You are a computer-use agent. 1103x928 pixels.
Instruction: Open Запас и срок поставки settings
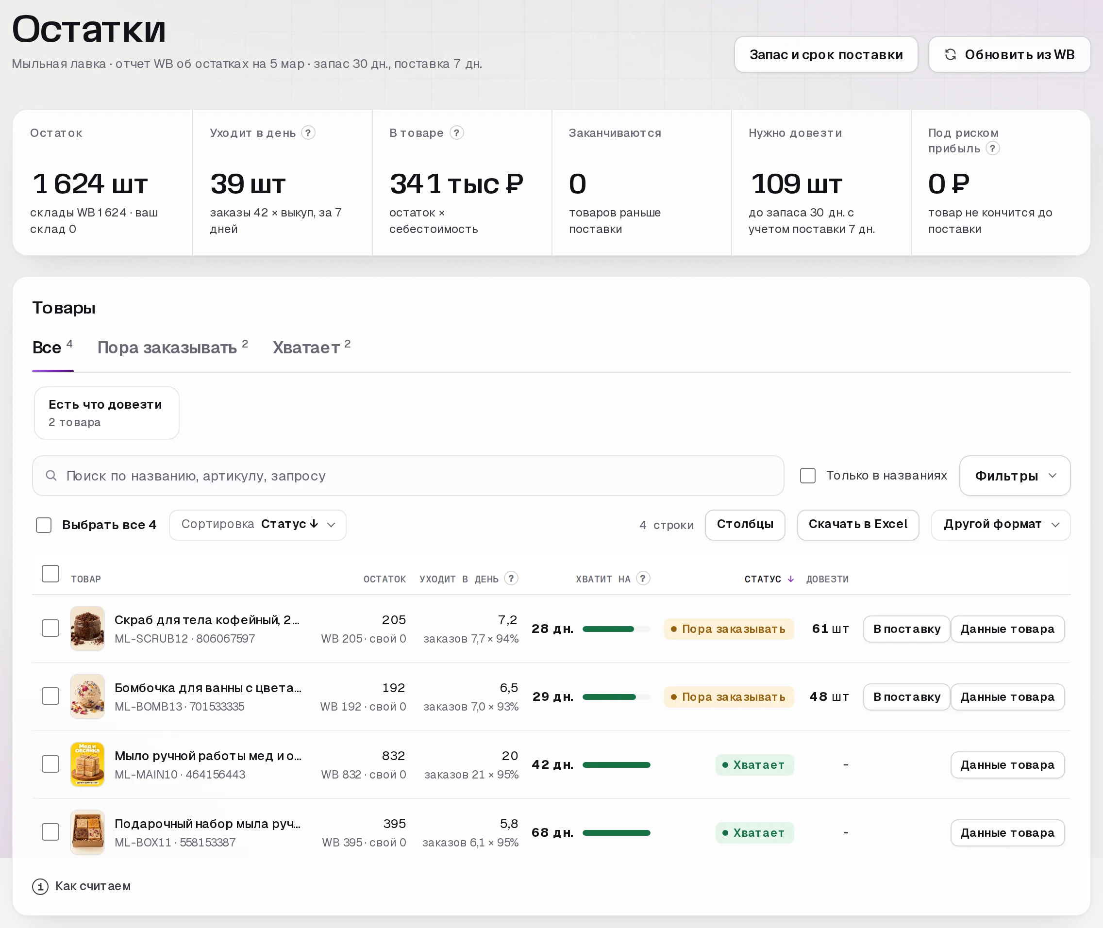(826, 54)
